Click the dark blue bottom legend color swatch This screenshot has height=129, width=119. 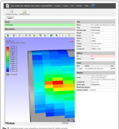click(x=8, y=71)
